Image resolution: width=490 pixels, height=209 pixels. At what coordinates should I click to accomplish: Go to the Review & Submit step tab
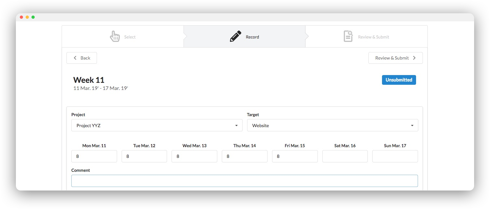(366, 37)
